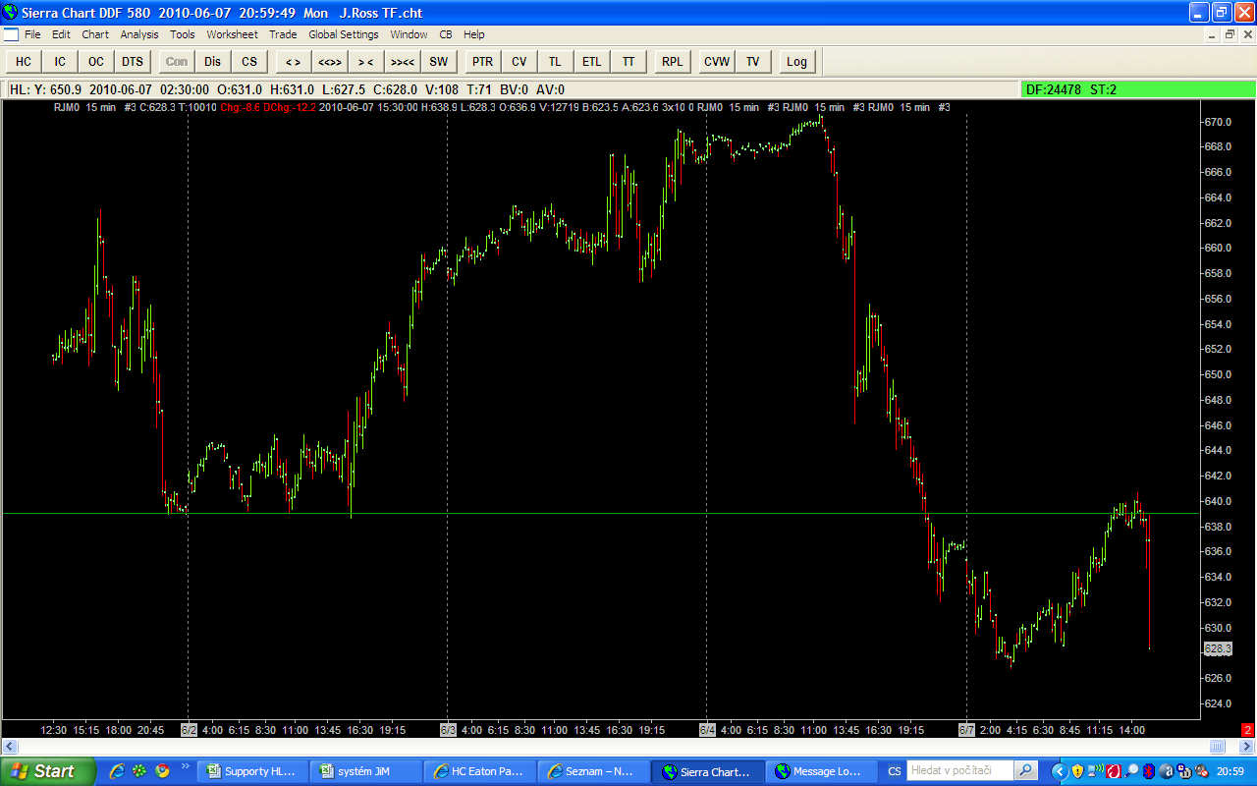Select the TL trend line tool
1257x786 pixels.
tap(555, 61)
